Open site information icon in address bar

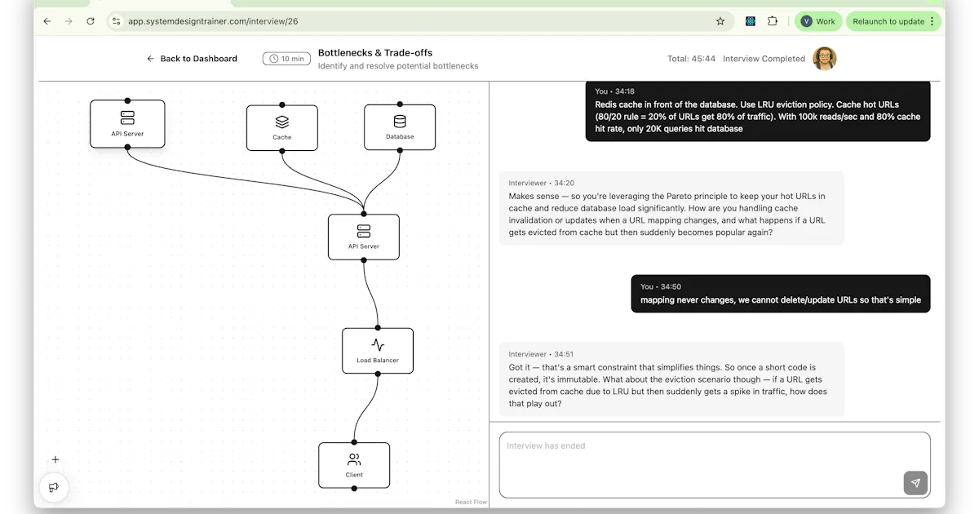(x=117, y=21)
